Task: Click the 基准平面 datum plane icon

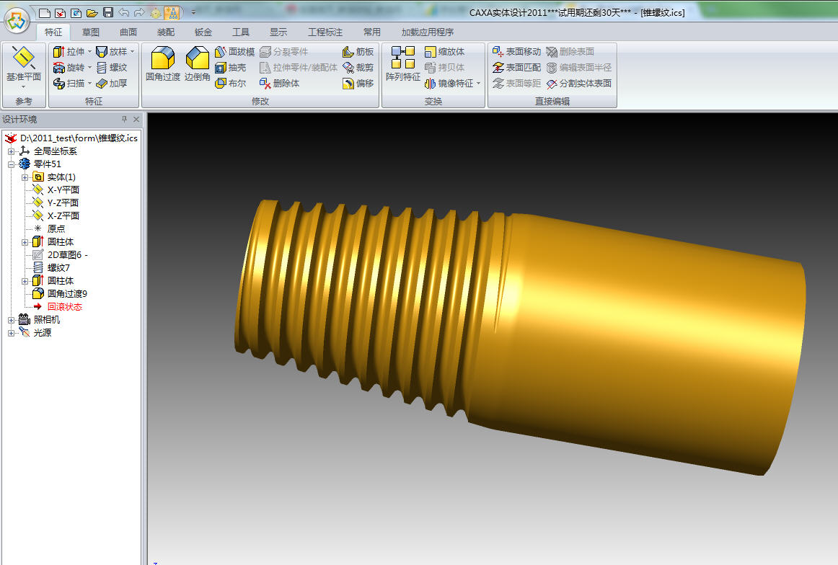Action: pos(24,58)
